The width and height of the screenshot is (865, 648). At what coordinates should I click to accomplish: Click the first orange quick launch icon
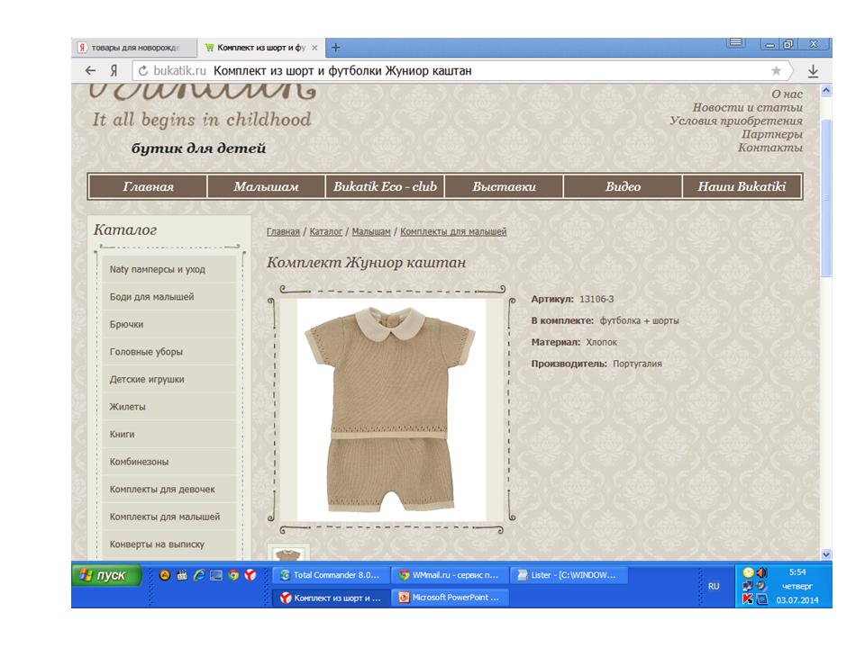pyautogui.click(x=164, y=575)
